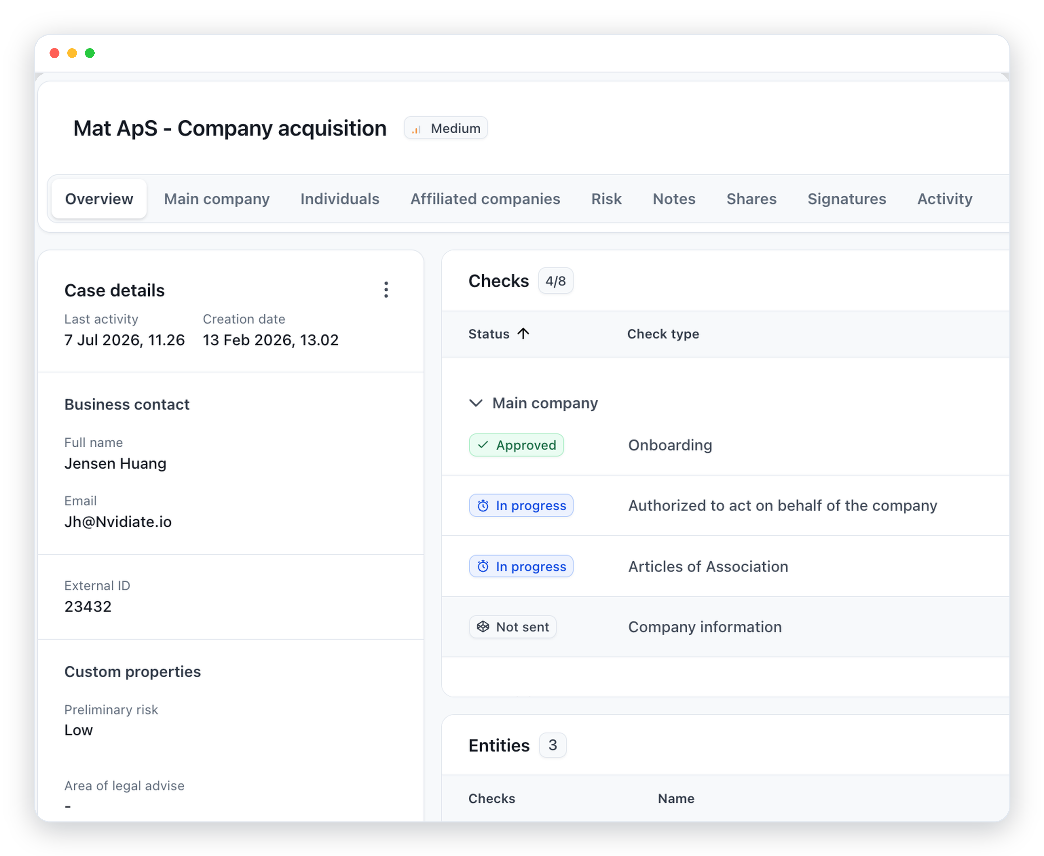Select the full name Jensen Huang
The image size is (1044, 856).
click(115, 464)
